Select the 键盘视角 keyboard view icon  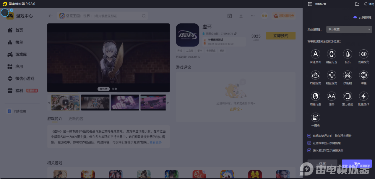[x=332, y=75]
